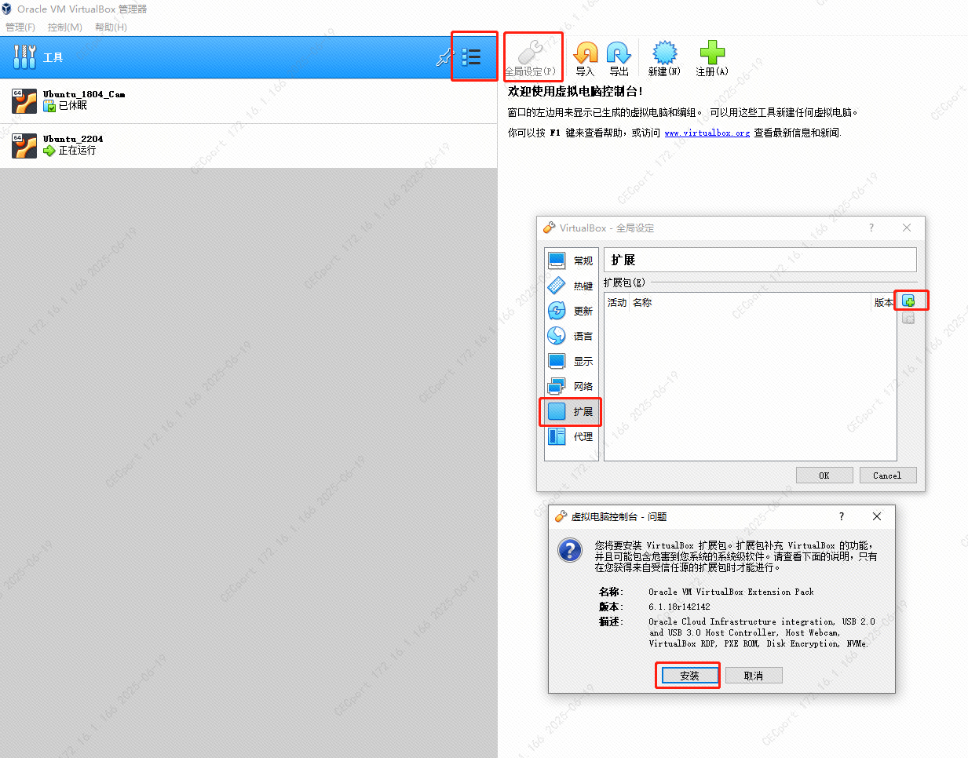This screenshot has height=758, width=968.
Task: Select 扩展 category in settings
Action: tap(571, 411)
